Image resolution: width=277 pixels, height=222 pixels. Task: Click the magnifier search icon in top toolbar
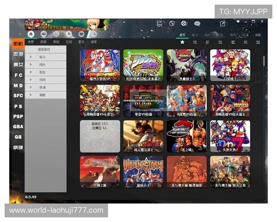94,34
